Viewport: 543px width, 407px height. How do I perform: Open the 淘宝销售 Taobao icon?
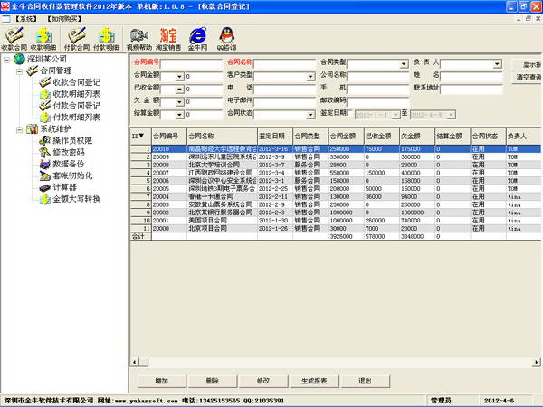pos(168,39)
